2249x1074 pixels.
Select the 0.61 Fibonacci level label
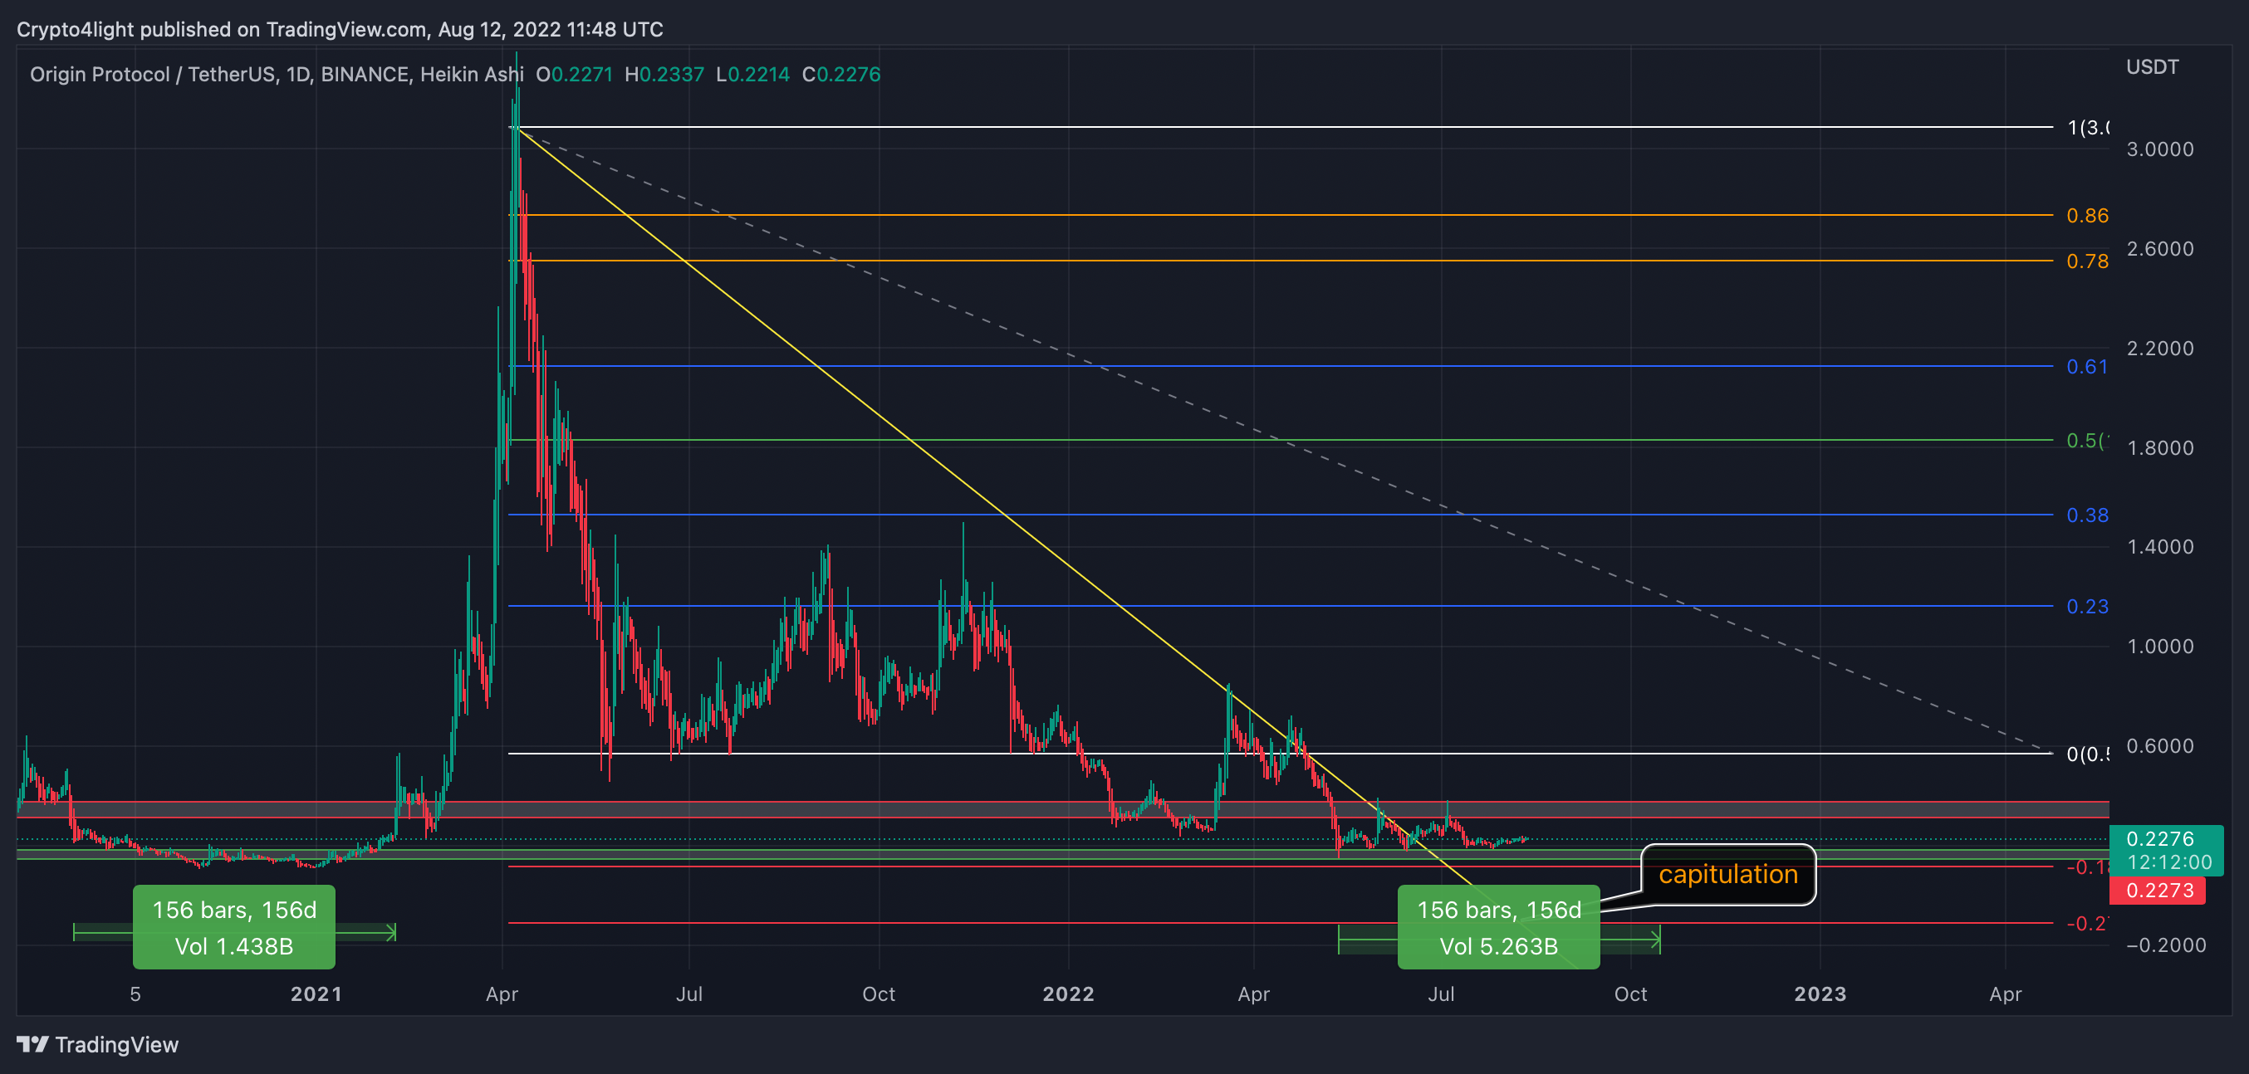coord(2086,366)
